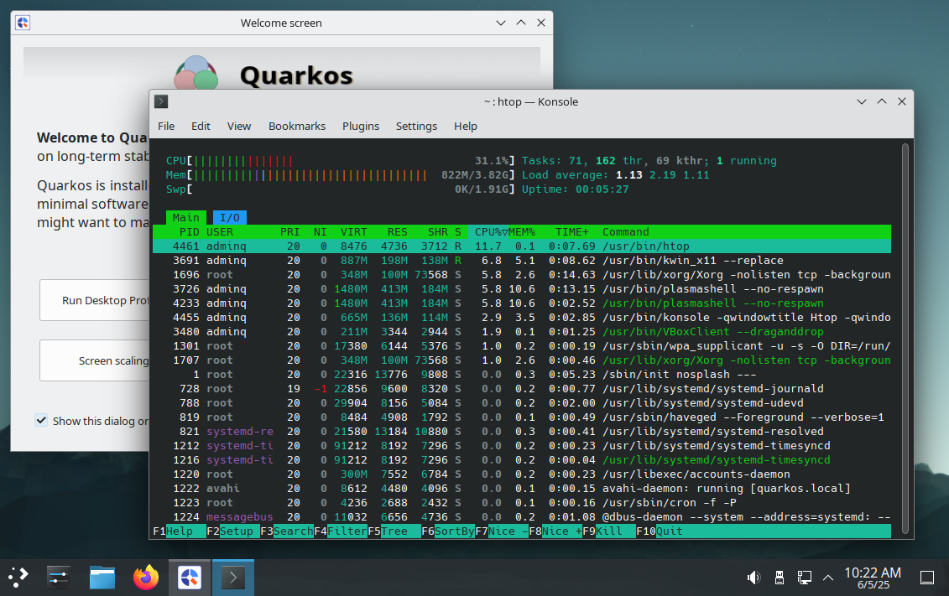
Task: Click the Konsole taskbar entry
Action: pyautogui.click(x=232, y=577)
